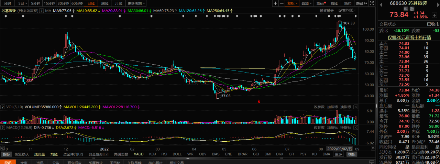Toggle the 均线 moving average overlay
The image size is (440, 164).
(54, 154)
